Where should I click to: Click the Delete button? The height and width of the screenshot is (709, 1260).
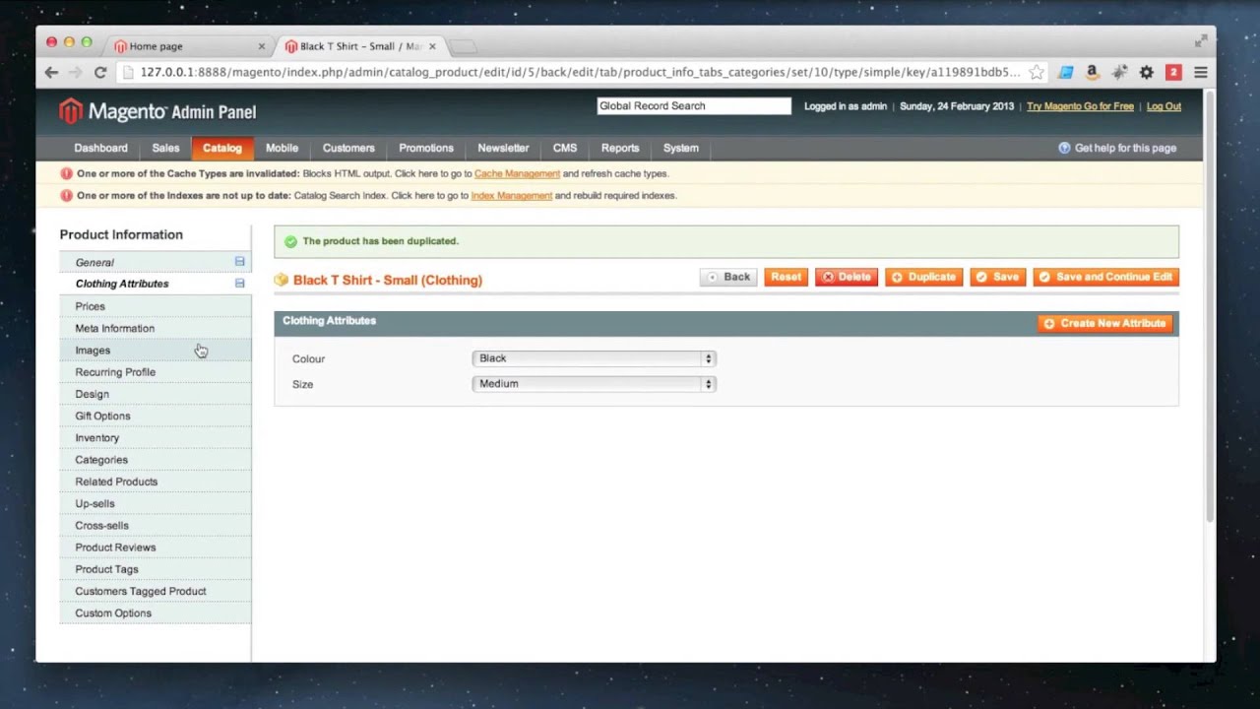(847, 278)
